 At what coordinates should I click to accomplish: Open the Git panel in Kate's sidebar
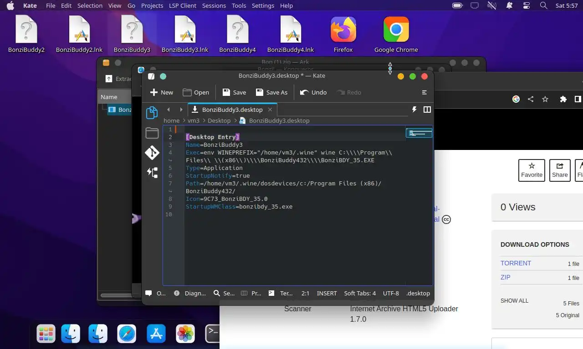coord(152,153)
